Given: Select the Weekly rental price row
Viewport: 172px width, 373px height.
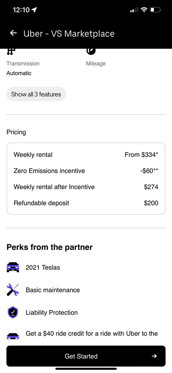Looking at the screenshot, I should [86, 155].
